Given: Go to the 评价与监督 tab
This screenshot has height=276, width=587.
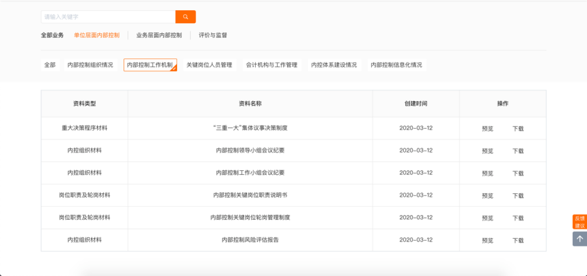Looking at the screenshot, I should [x=213, y=35].
